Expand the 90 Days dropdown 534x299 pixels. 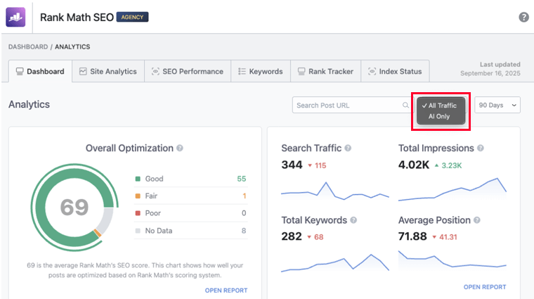click(497, 105)
